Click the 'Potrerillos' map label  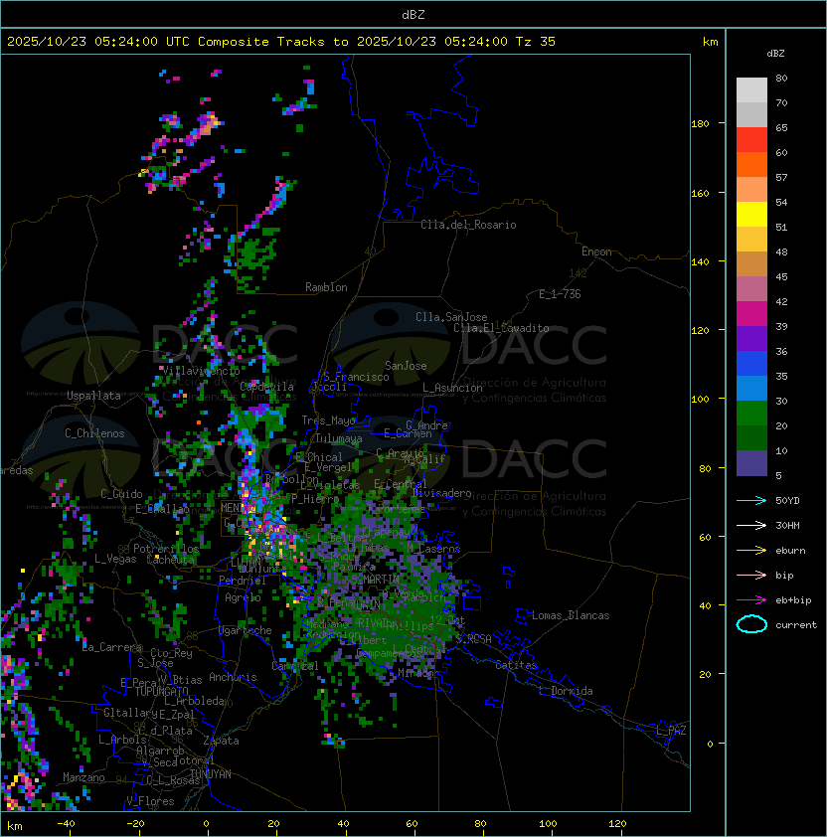coord(166,549)
